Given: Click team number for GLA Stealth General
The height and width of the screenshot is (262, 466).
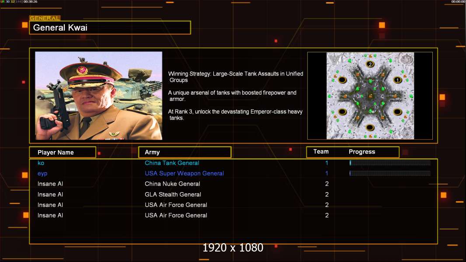Looking at the screenshot, I should [327, 194].
